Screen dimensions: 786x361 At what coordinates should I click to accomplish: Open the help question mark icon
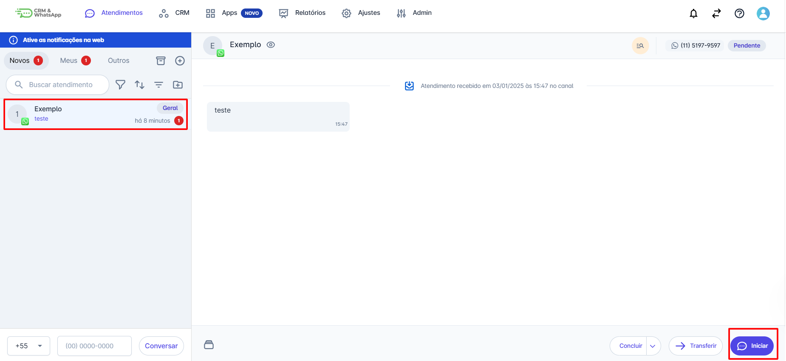[x=739, y=14]
